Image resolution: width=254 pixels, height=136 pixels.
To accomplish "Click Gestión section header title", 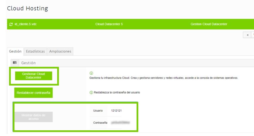I will (x=29, y=63).
